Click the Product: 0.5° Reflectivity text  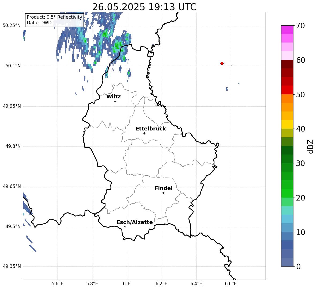54,17
